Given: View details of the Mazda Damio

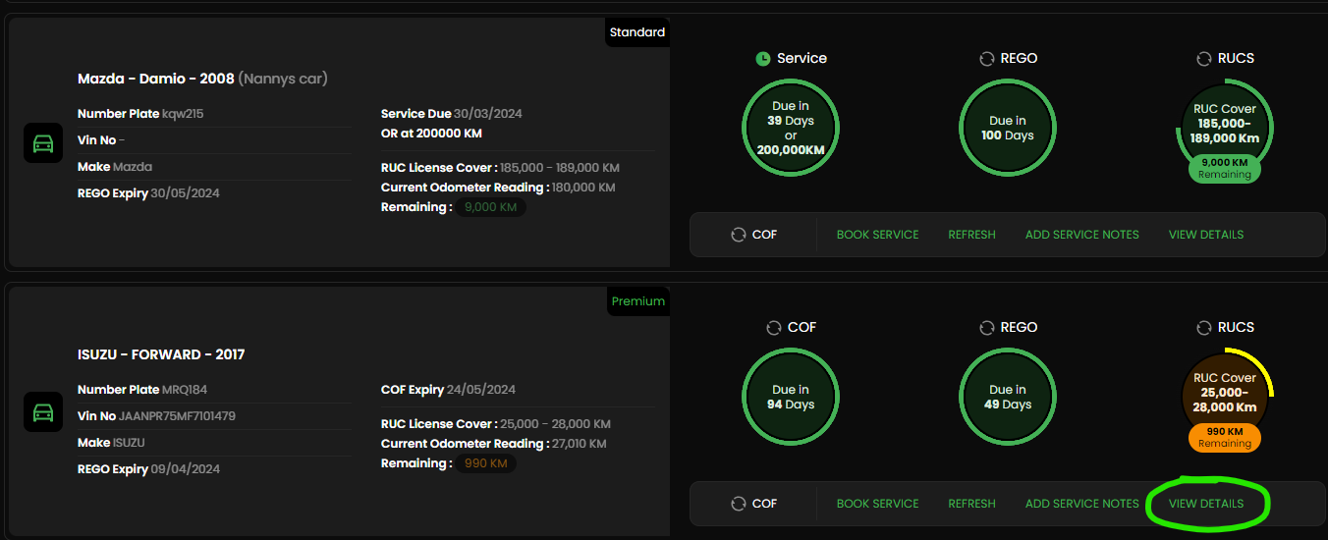Looking at the screenshot, I should click(1206, 235).
